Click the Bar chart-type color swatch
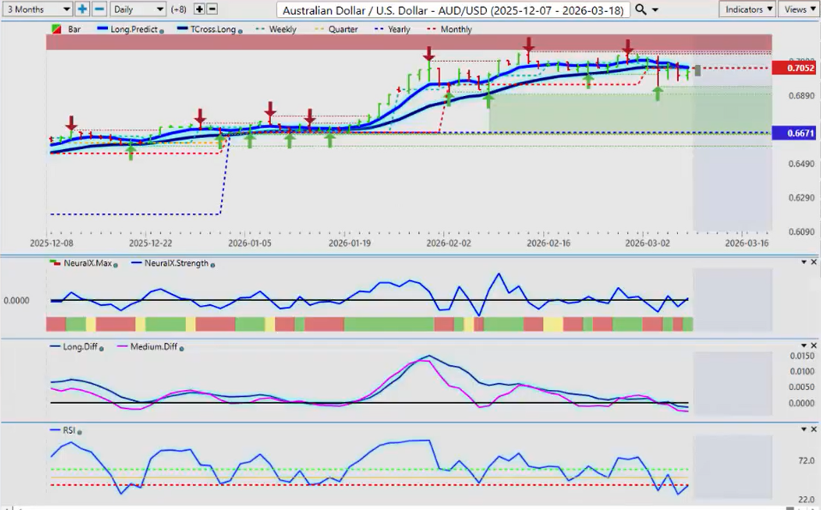Image resolution: width=821 pixels, height=510 pixels. click(57, 29)
